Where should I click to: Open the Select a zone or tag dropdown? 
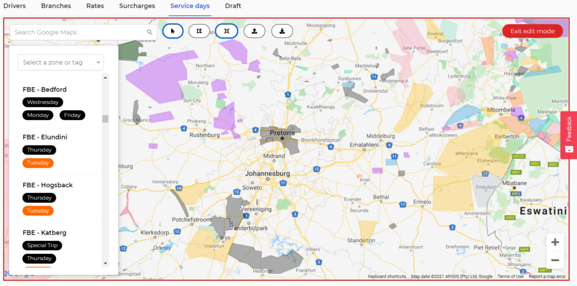(x=61, y=62)
